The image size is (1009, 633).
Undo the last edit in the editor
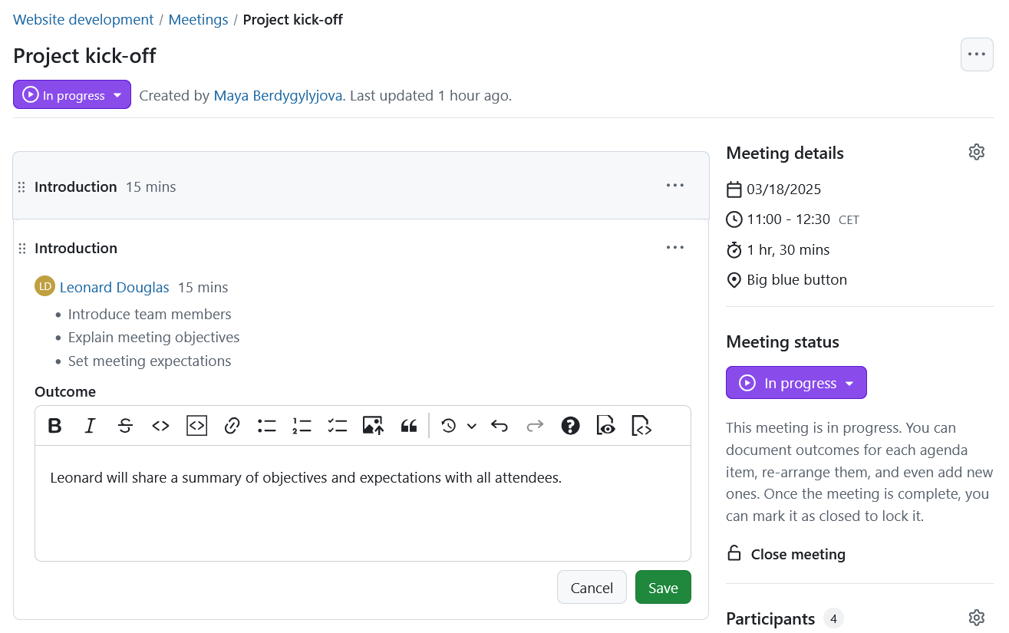[x=500, y=425]
